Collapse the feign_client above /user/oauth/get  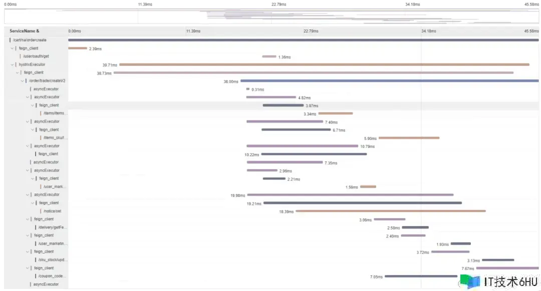(12, 48)
